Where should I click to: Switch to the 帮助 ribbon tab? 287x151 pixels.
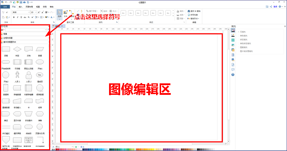tap(52, 7)
